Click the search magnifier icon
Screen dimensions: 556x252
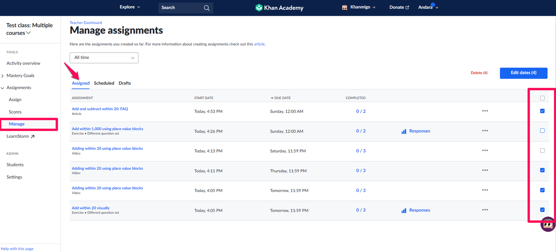pos(207,8)
